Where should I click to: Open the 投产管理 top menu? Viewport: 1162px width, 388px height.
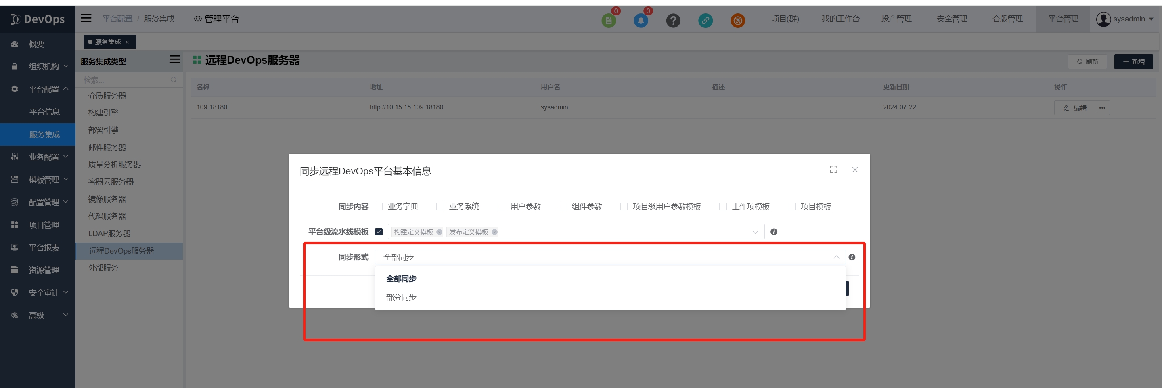pyautogui.click(x=896, y=19)
